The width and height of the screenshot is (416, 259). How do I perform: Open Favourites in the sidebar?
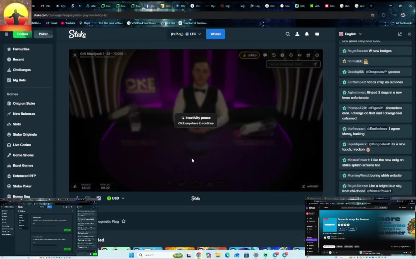point(21,49)
